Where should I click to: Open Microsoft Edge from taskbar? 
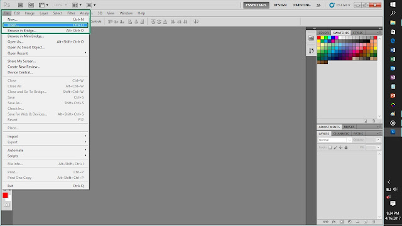tap(393, 41)
